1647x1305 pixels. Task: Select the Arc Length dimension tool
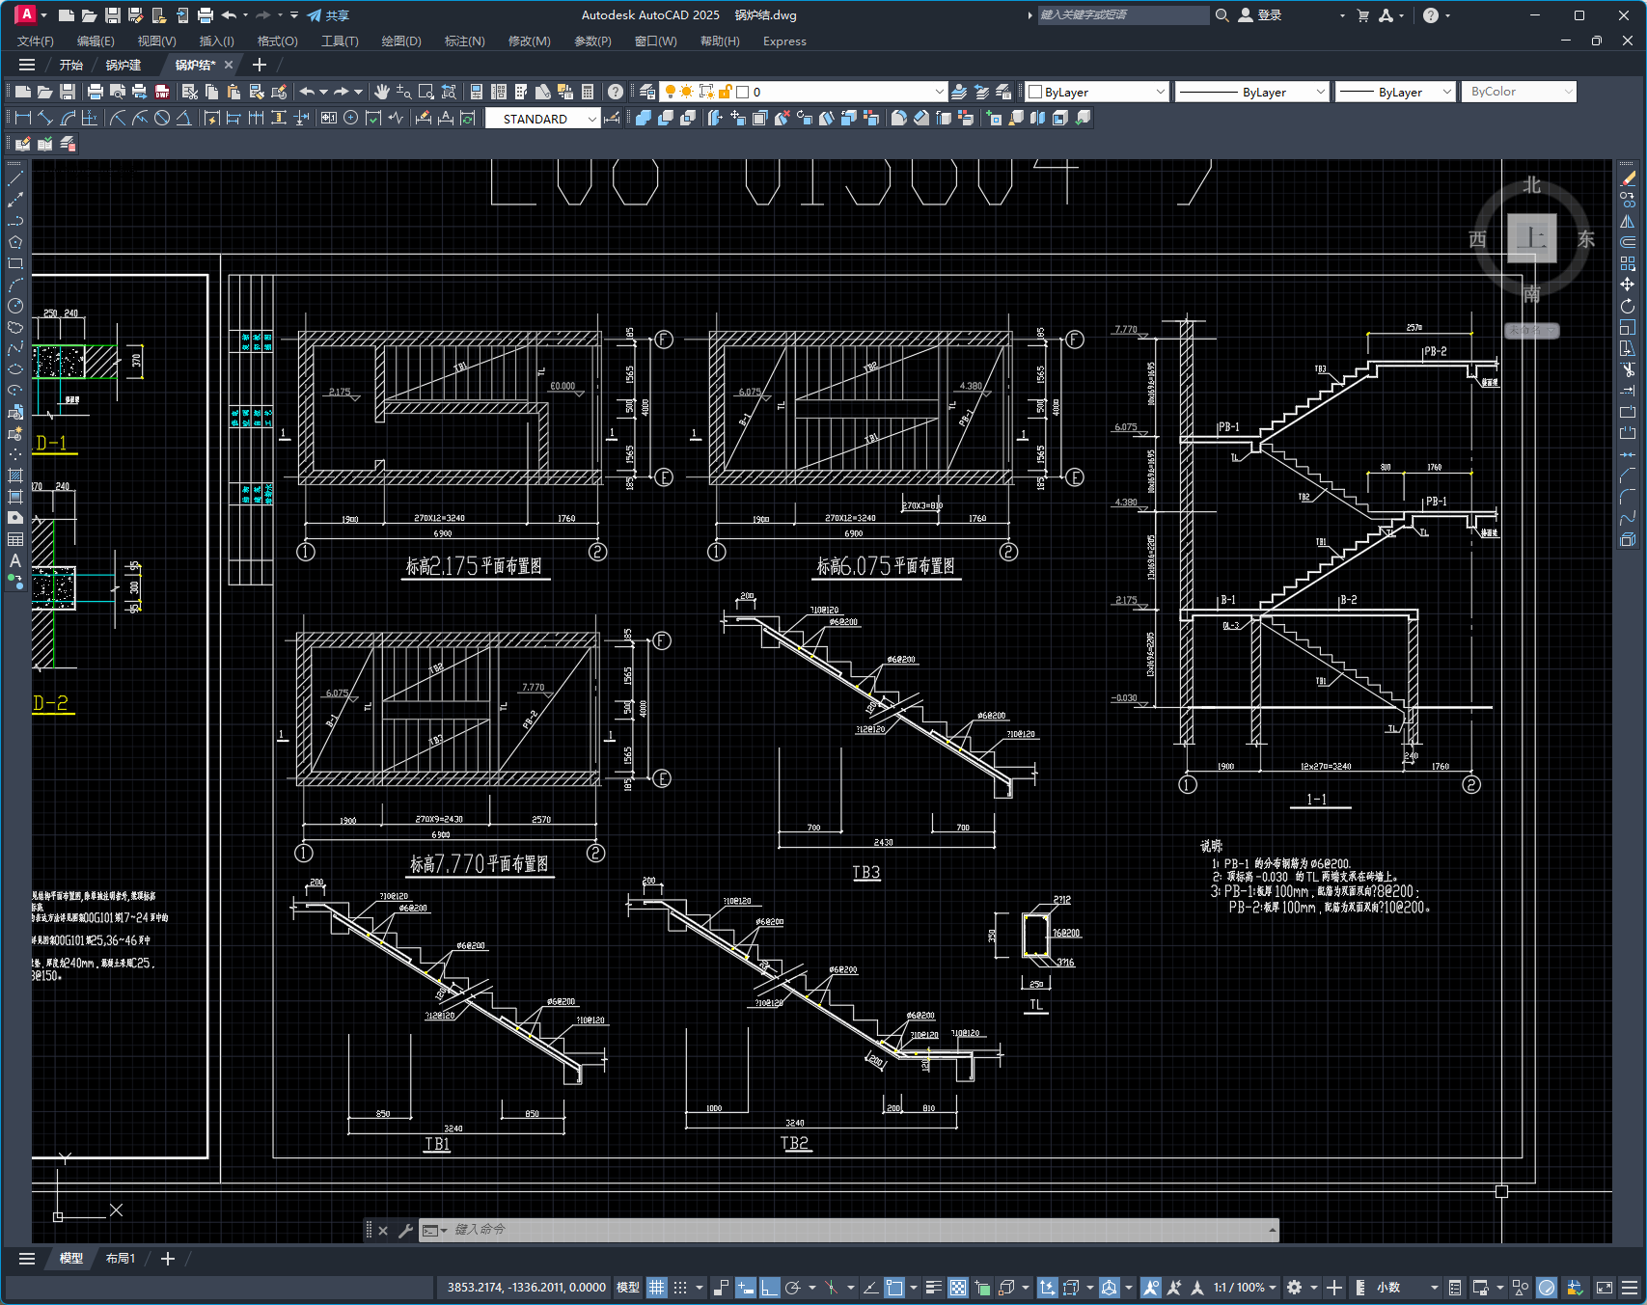[x=68, y=118]
